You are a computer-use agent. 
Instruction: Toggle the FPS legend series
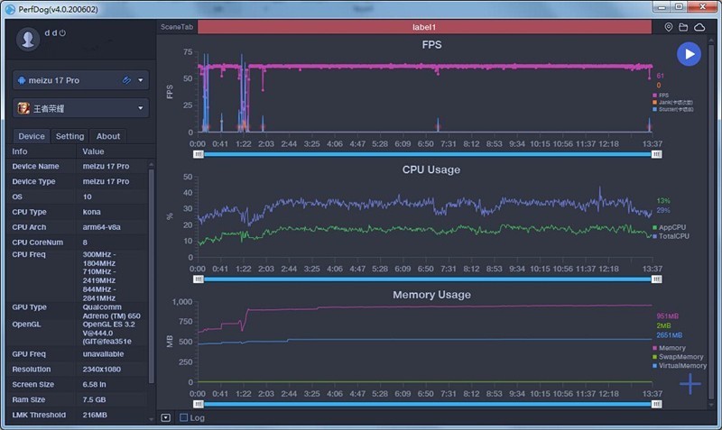point(663,95)
